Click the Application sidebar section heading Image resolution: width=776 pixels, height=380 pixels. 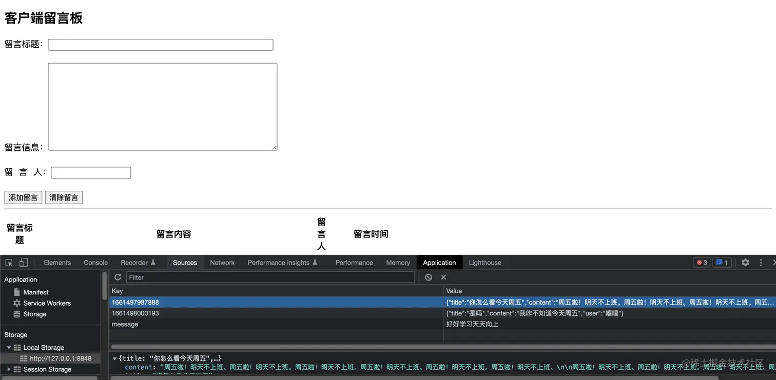(x=21, y=279)
